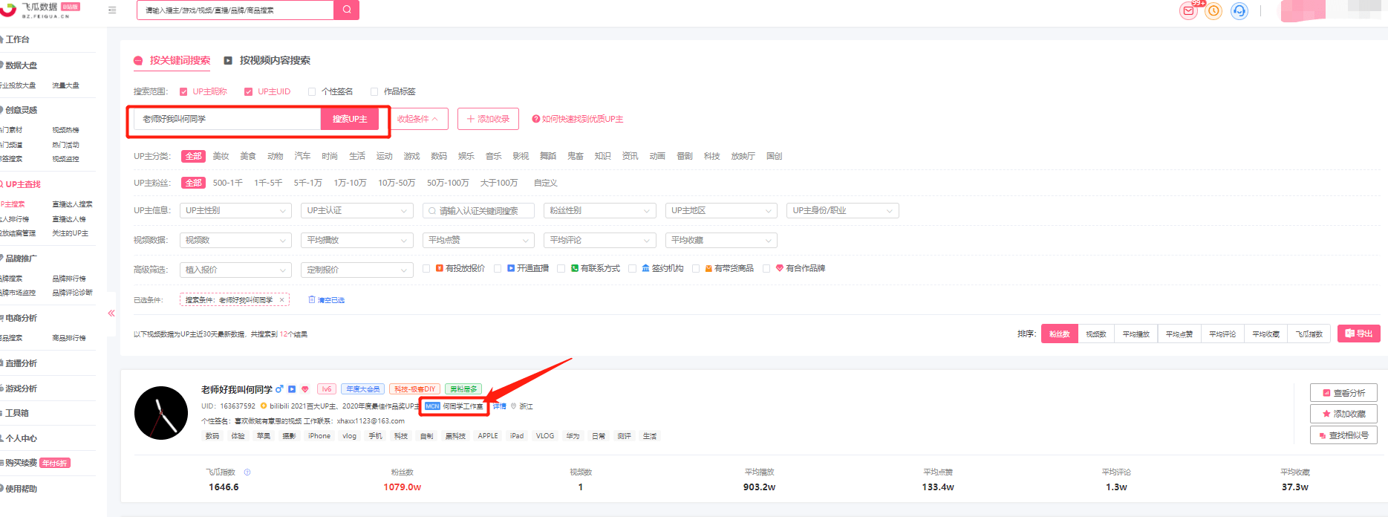
Task: Remove the 搜索条件 tag with its X
Action: (281, 300)
